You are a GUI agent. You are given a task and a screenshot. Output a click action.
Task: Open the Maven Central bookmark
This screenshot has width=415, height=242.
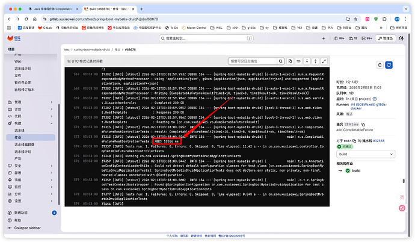194,28
